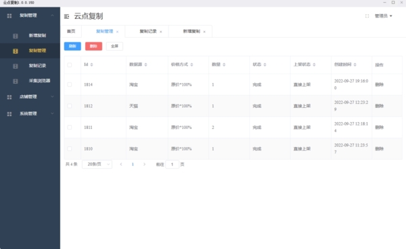
Task: Check the row with Id 1810
Action: coord(70,148)
